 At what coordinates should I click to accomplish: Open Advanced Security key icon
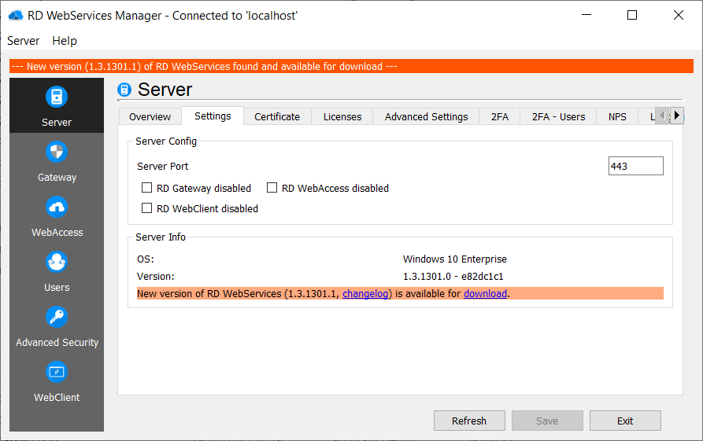tap(57, 318)
